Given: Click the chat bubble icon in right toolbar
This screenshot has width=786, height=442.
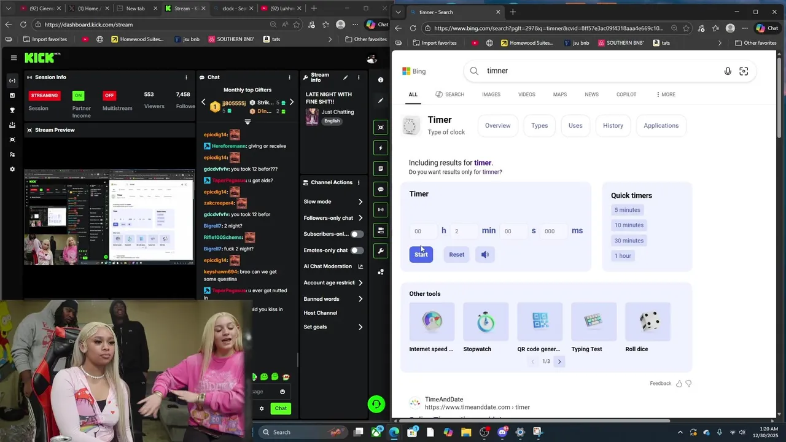Looking at the screenshot, I should pos(381,189).
